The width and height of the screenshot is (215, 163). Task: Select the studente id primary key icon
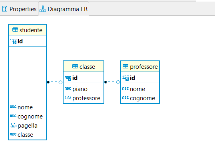click(13, 41)
